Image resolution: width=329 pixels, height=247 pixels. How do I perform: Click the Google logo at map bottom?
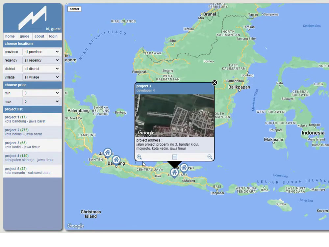pos(76,226)
